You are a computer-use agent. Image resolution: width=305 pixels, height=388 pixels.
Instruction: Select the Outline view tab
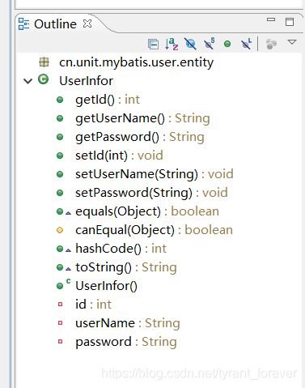(x=55, y=24)
